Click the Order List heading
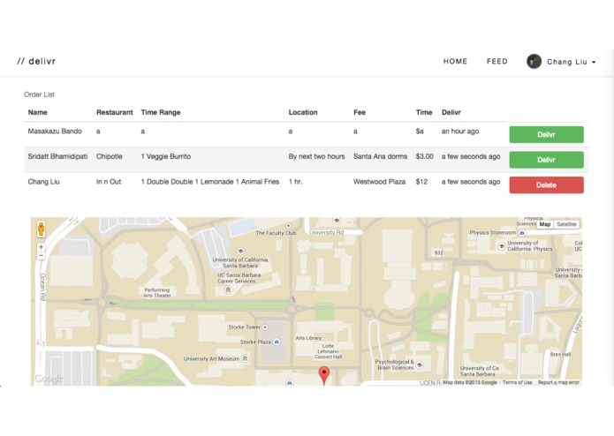 click(39, 94)
